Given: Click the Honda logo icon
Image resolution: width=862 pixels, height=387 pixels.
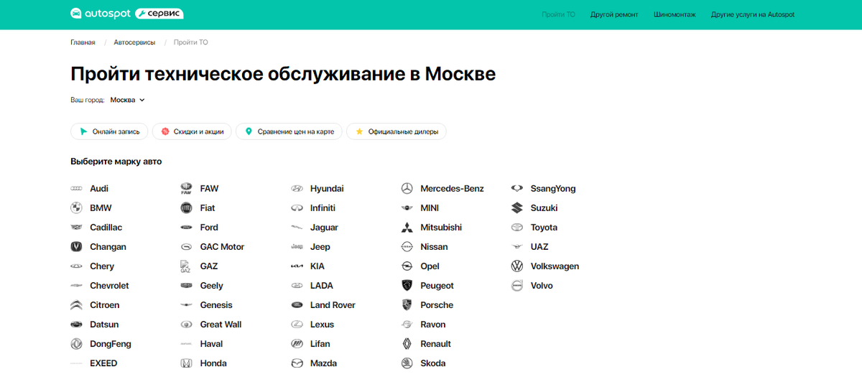Looking at the screenshot, I should (x=186, y=363).
